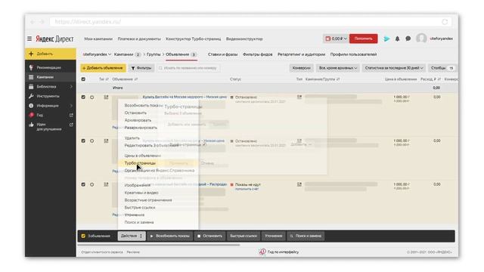This screenshot has height=272, width=484.
Task: Select the circle in Купить бассейн row
Action: click(x=92, y=97)
